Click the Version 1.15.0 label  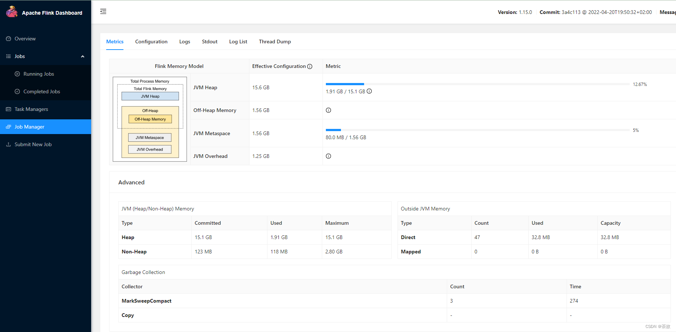(x=515, y=12)
